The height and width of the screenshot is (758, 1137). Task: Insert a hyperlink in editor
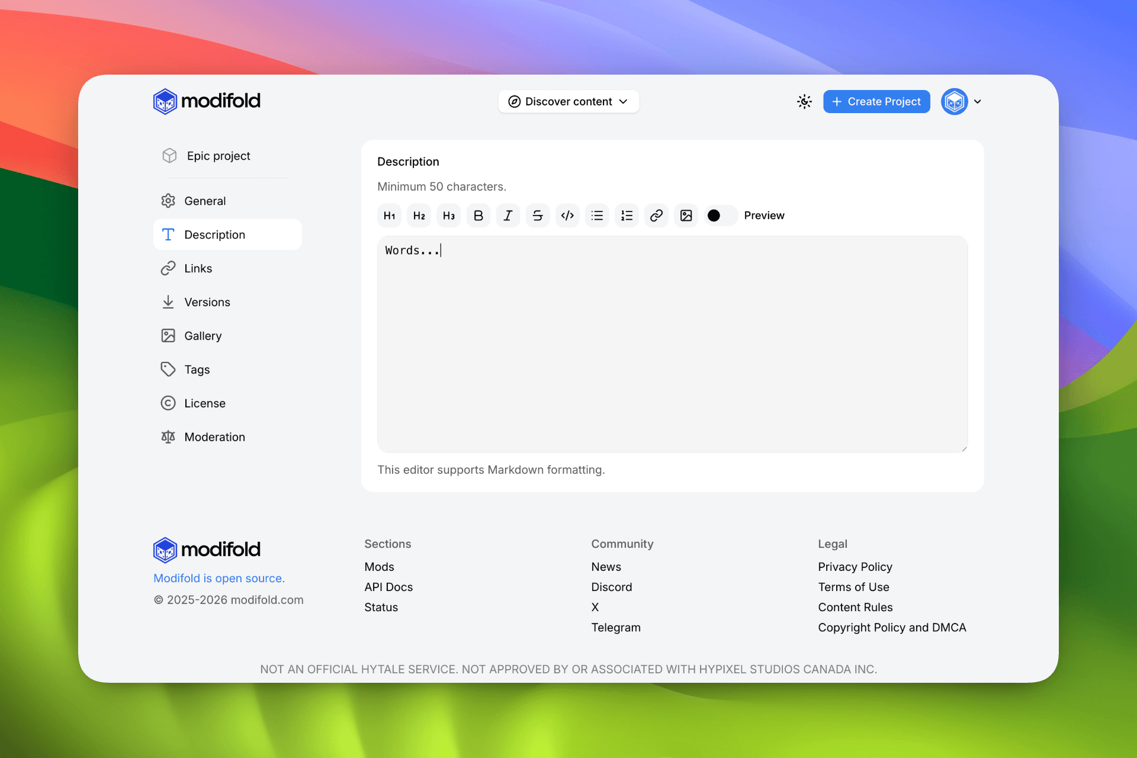tap(656, 216)
